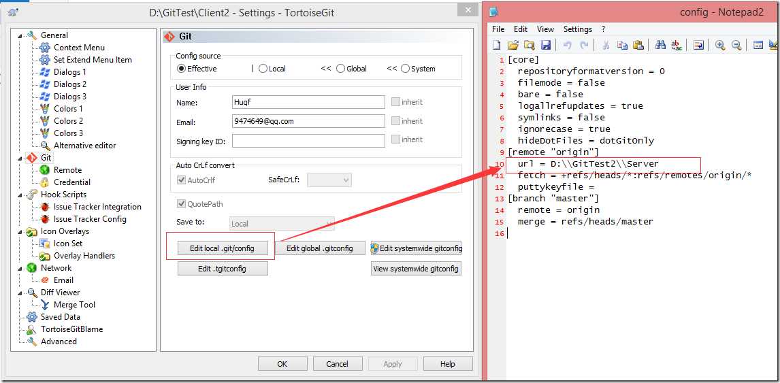Open Save to dropdown
The image size is (780, 383).
282,224
